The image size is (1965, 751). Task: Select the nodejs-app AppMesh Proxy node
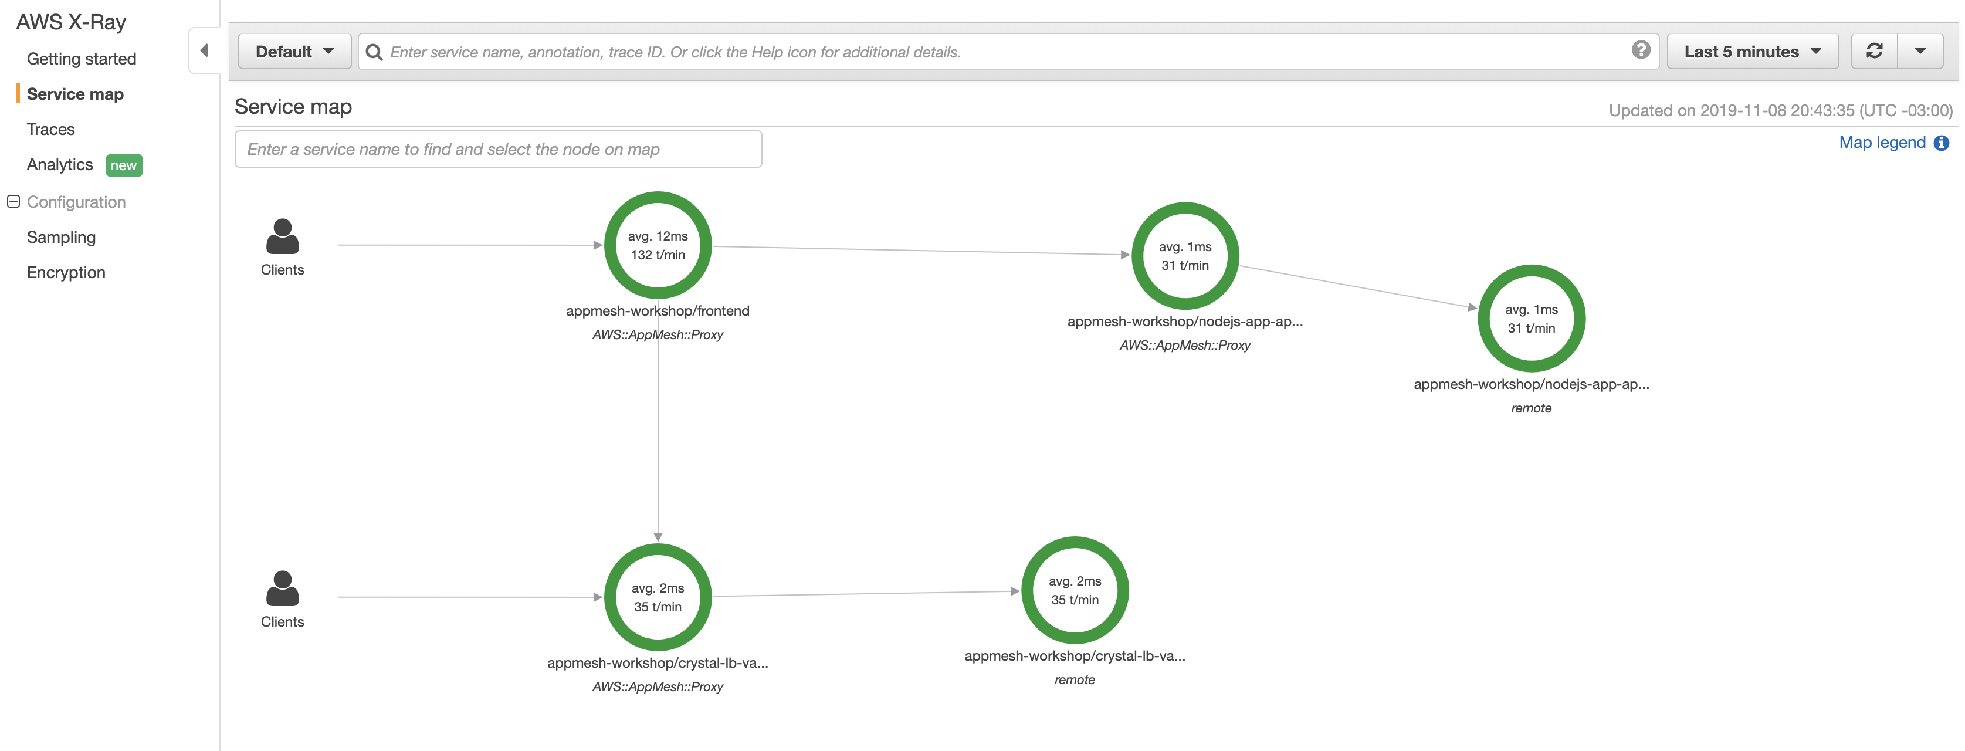(x=1185, y=256)
